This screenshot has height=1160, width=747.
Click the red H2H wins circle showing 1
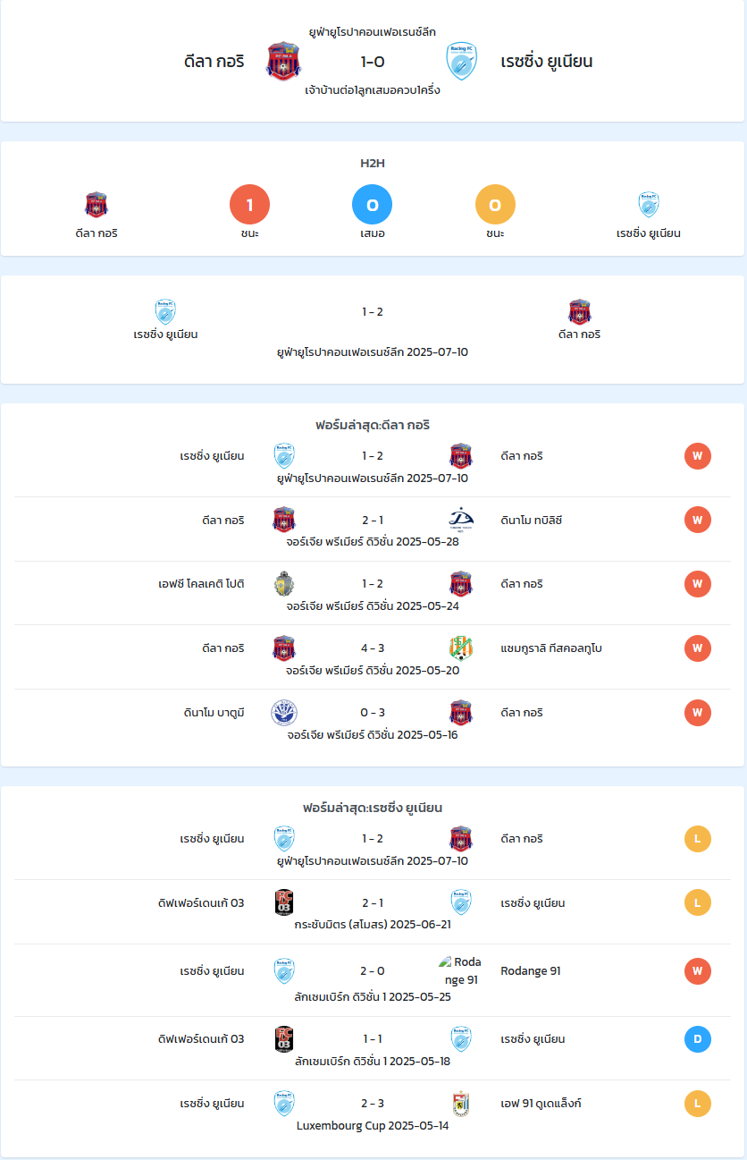[x=250, y=205]
